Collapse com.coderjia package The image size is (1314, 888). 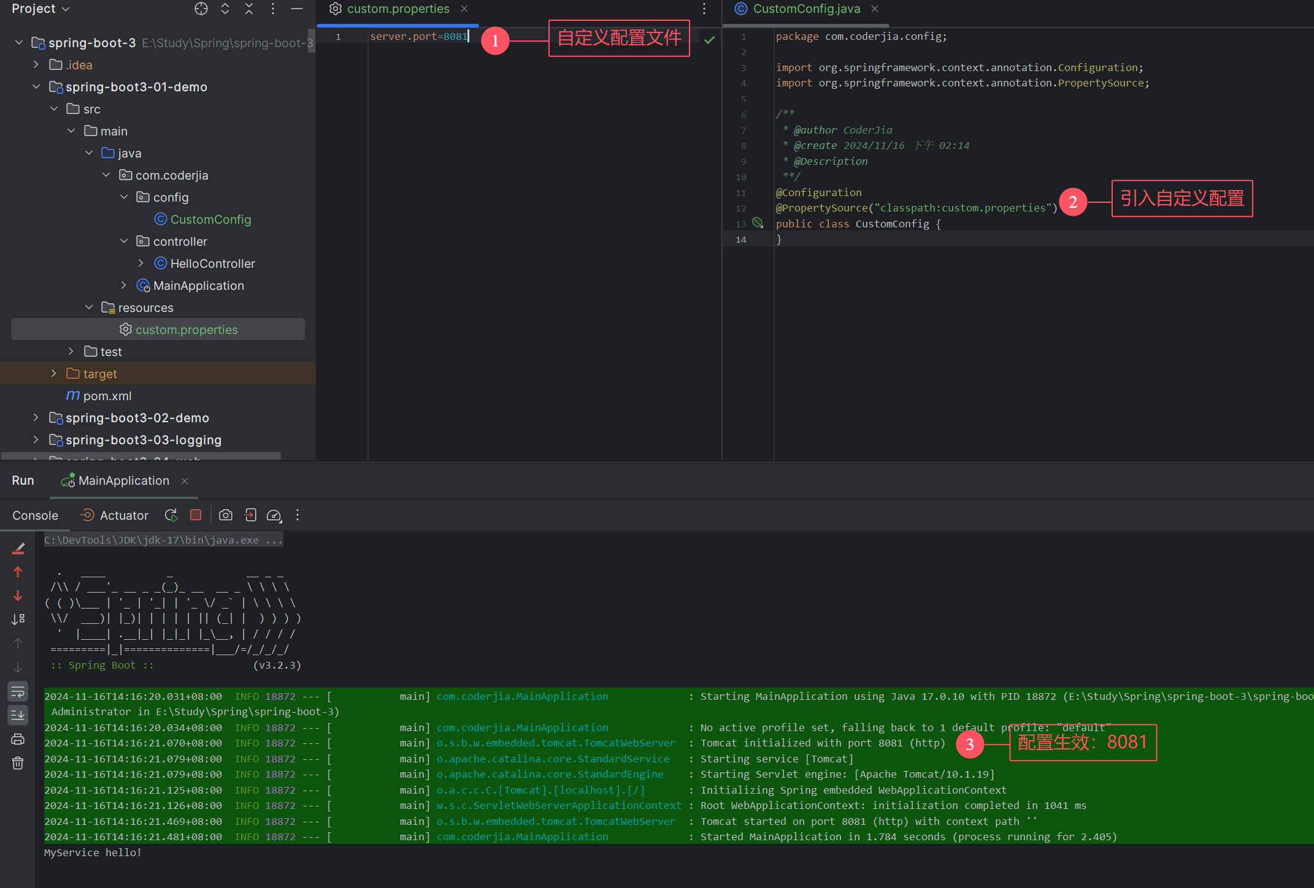106,175
